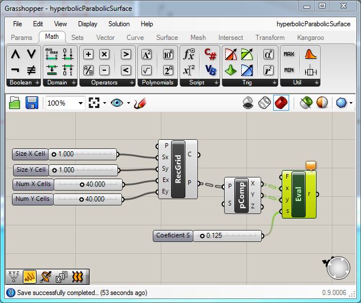The width and height of the screenshot is (361, 303).
Task: Select the C# Script component
Action: (210, 55)
